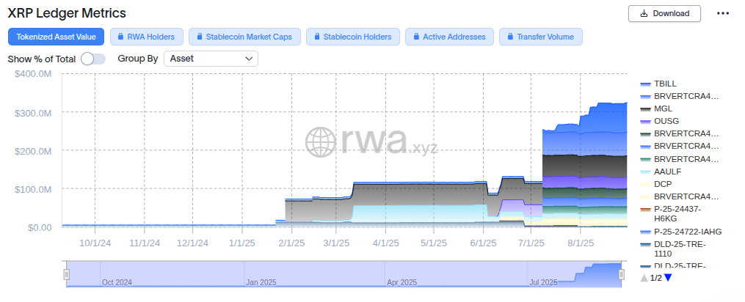745x302 pixels.
Task: Toggle the DLD-25-TRE-1110 legend series
Action: (673, 248)
